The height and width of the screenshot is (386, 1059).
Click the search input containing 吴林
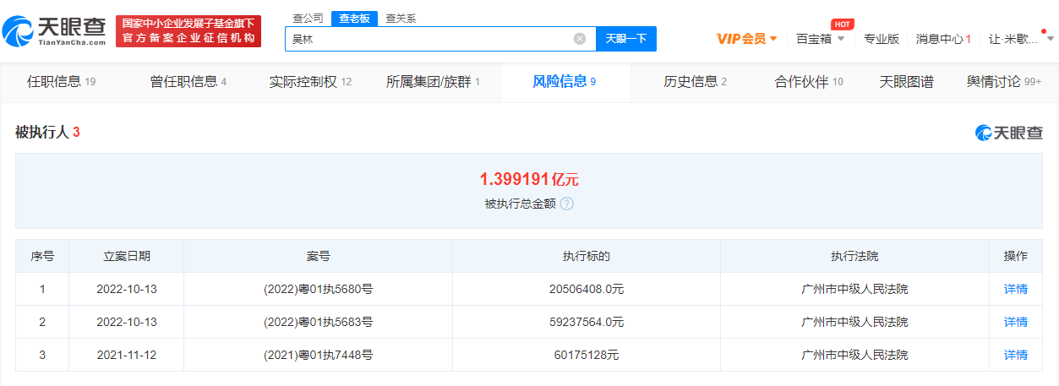[x=427, y=39]
